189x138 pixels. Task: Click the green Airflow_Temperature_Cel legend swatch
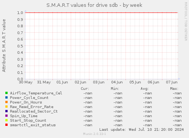pos(6,93)
